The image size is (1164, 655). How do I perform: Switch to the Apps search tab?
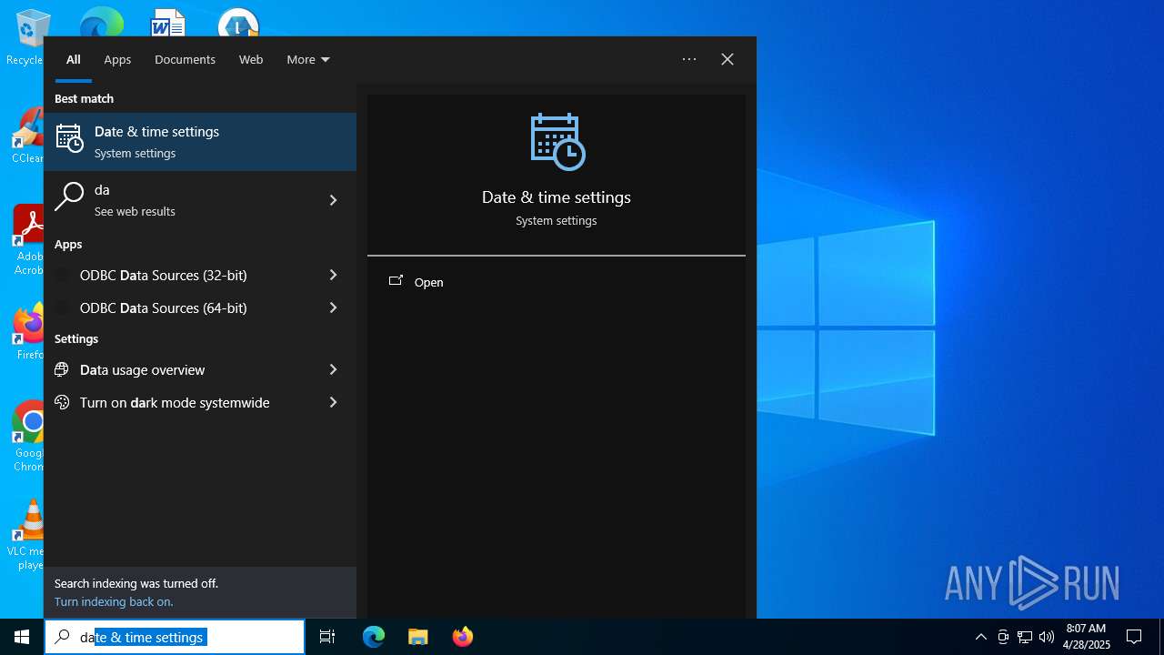coord(117,59)
